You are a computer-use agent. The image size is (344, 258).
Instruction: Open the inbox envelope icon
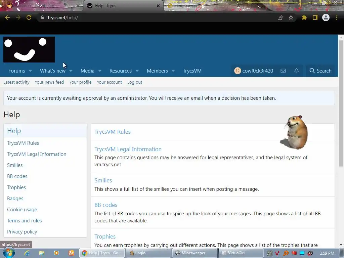(x=283, y=71)
